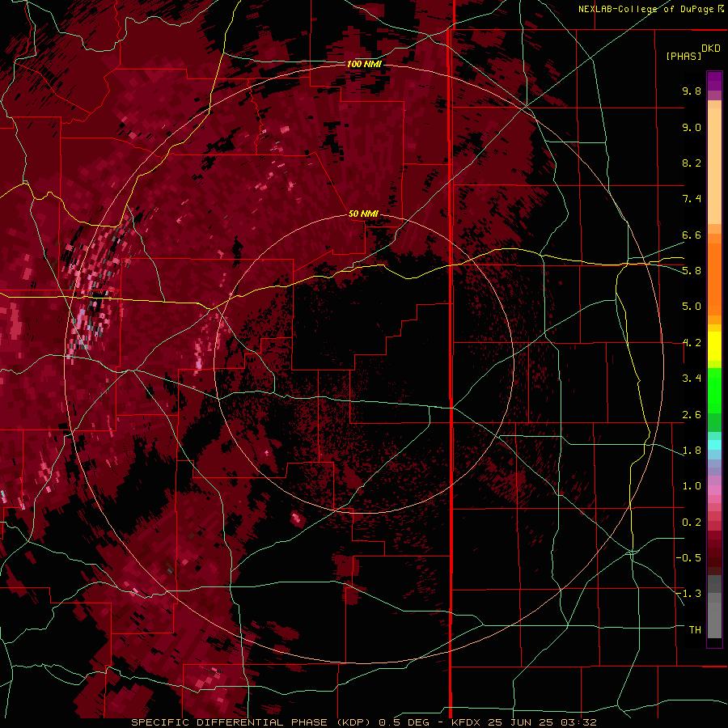Click the -1.3 value on the legend
This screenshot has width=728, height=728.
point(689,594)
